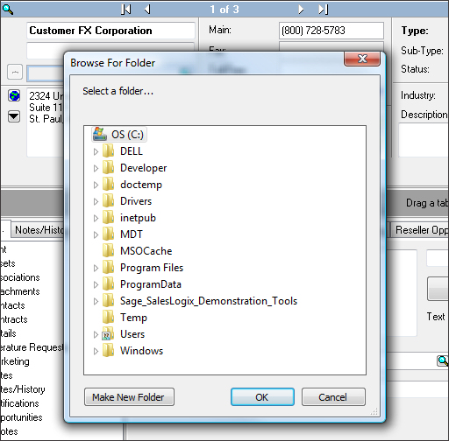449x441 pixels.
Task: Expand the Users folder
Action: pos(96,334)
